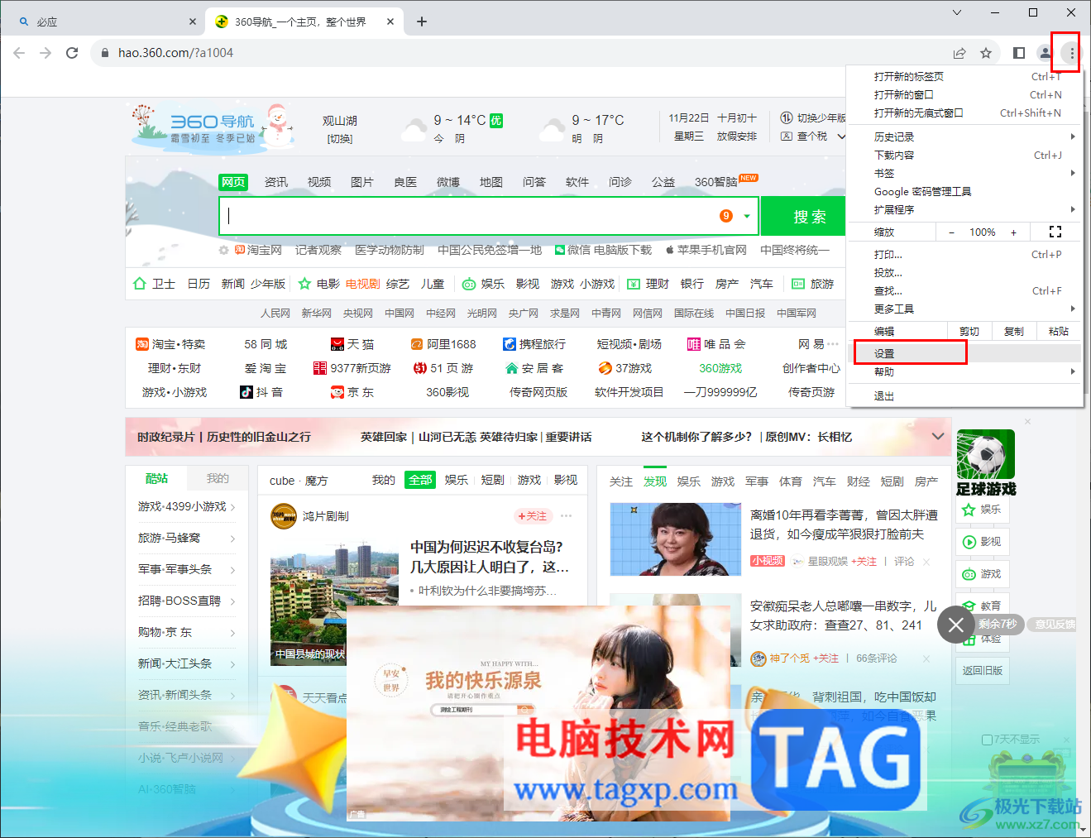The width and height of the screenshot is (1091, 838).
Task: Switch to the 地图 search tab
Action: point(491,182)
